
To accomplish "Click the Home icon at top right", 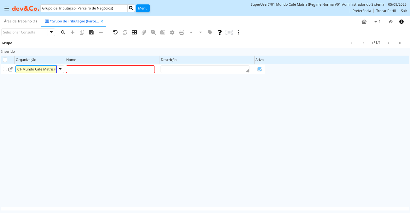I will point(364,22).
